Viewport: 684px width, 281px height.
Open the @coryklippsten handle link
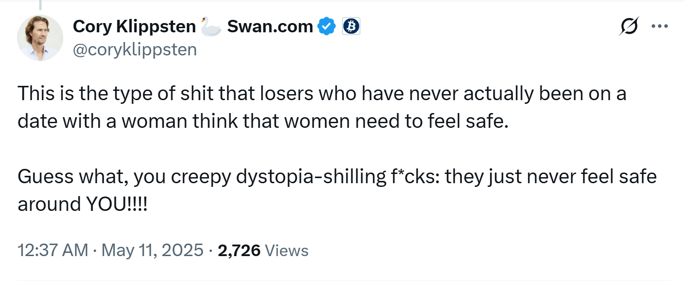click(135, 49)
